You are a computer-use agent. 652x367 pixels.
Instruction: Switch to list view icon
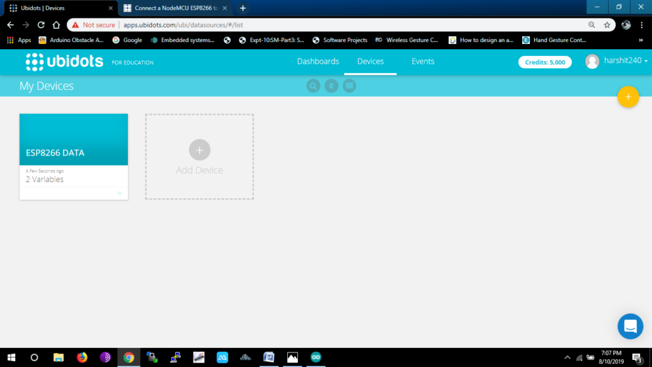pyautogui.click(x=350, y=86)
